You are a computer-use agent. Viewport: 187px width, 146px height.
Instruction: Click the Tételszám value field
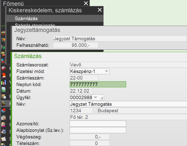[x=89, y=143]
